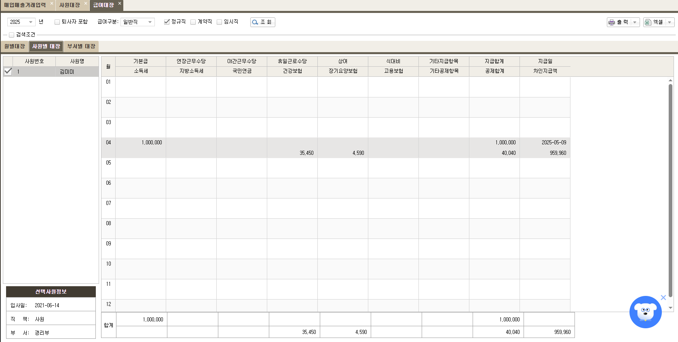Open the 급여구분 일반직 dropdown

coord(150,22)
